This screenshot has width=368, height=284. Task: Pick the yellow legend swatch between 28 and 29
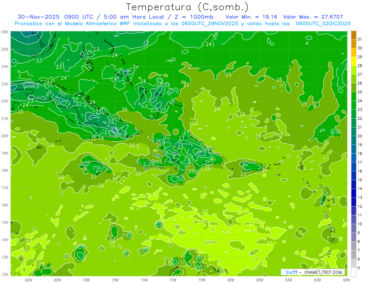pos(354,61)
